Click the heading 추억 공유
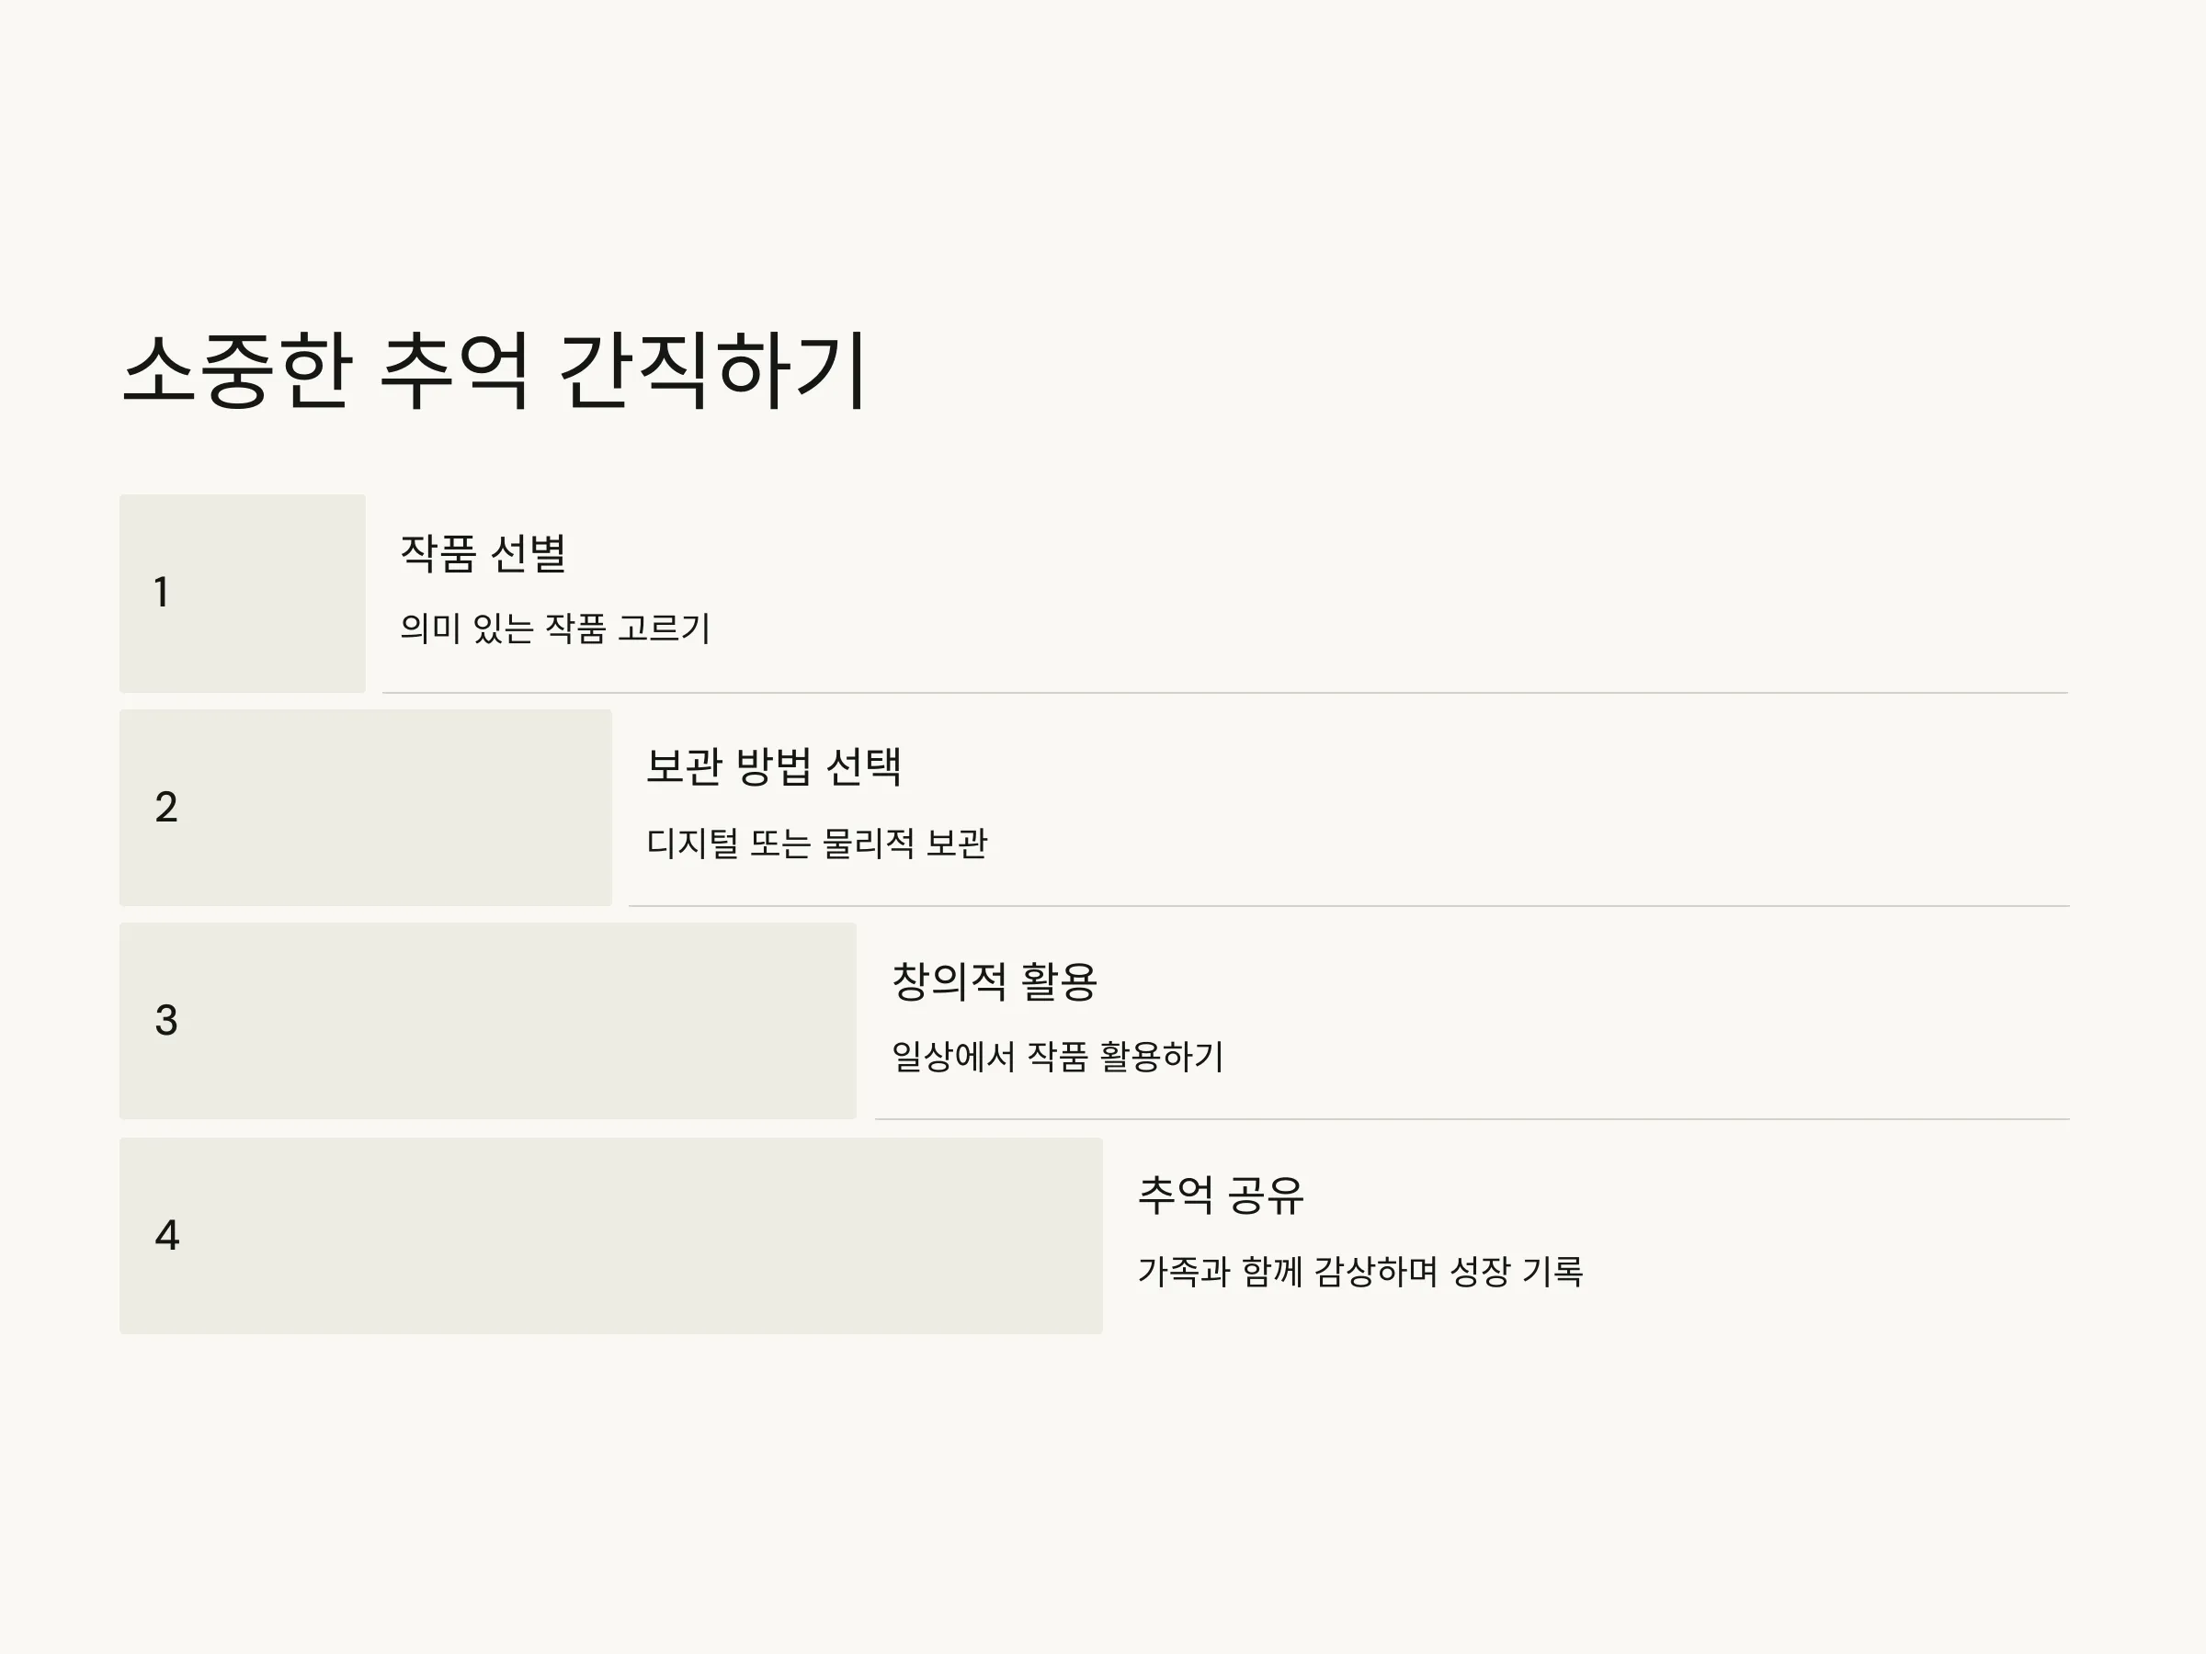 (1221, 1195)
